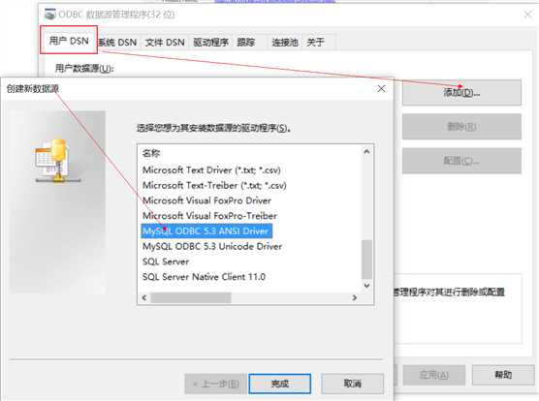Image resolution: width=539 pixels, height=401 pixels.
Task: Open the 系统 DSN tab
Action: pyautogui.click(x=118, y=43)
